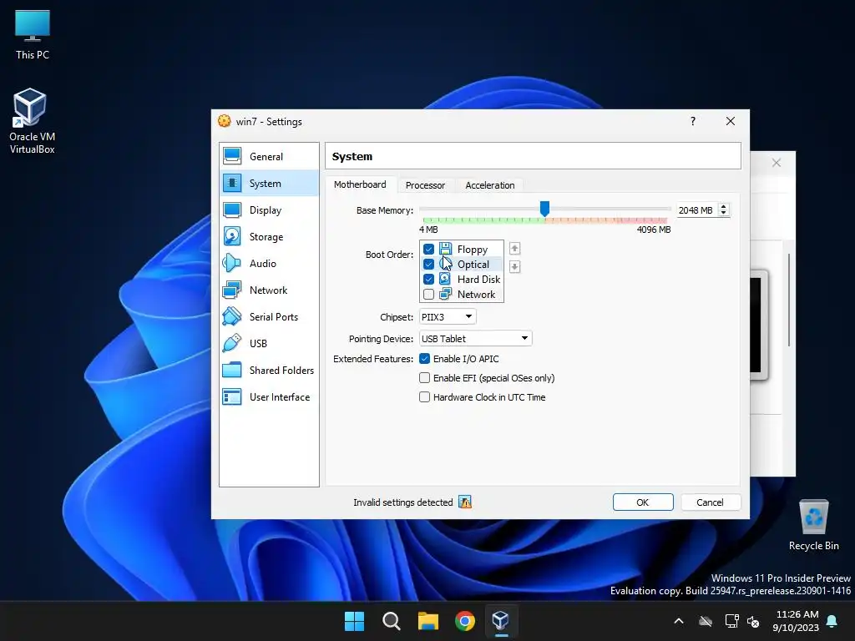Increase Base Memory with up spinner arrow
Image resolution: width=855 pixels, height=641 pixels.
click(x=724, y=207)
